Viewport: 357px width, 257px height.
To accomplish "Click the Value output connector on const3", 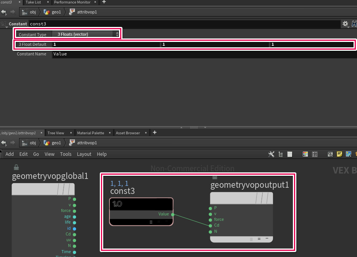I will 173,214.
